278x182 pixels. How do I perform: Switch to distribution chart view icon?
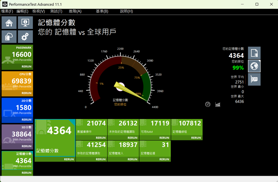218,104
